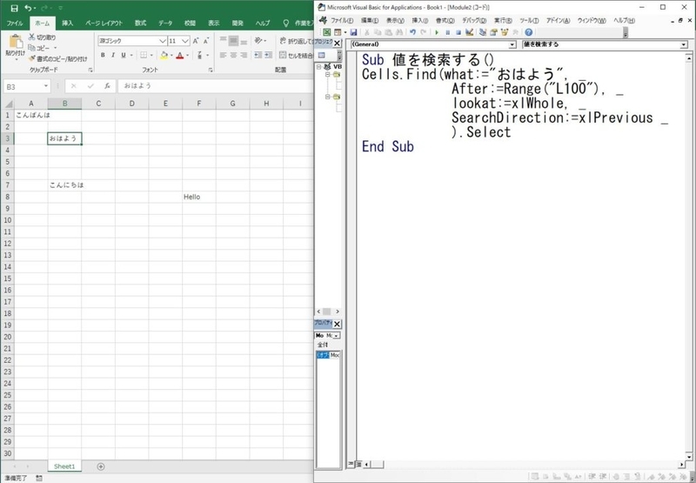The width and height of the screenshot is (696, 483).
Task: Click the View Code icon in Project pane
Action: pyautogui.click(x=322, y=55)
